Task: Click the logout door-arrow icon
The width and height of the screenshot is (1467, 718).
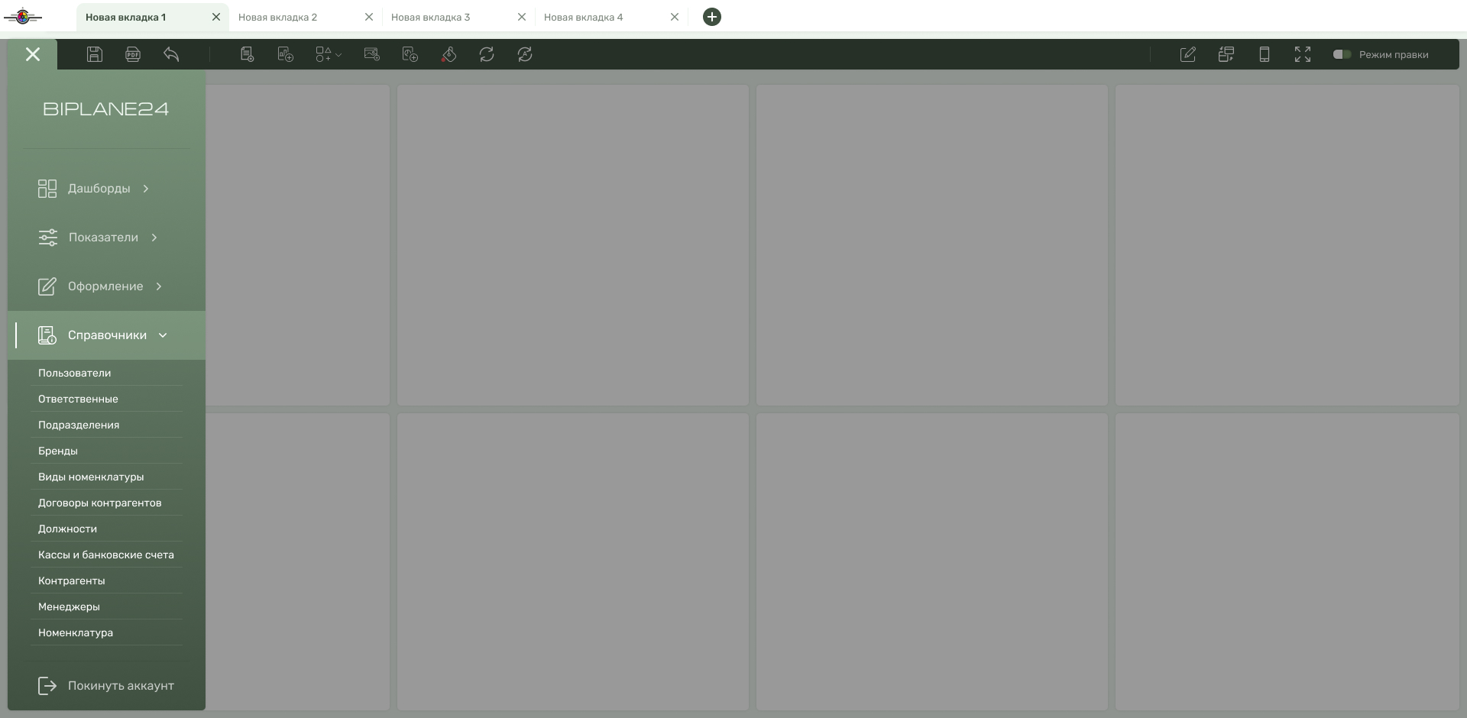Action: click(47, 686)
